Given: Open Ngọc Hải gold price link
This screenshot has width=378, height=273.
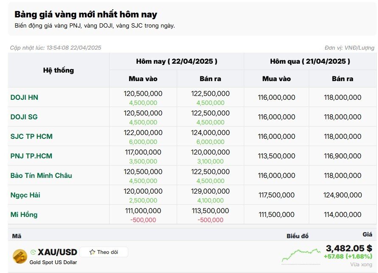Looking at the screenshot, I should pos(25,195).
